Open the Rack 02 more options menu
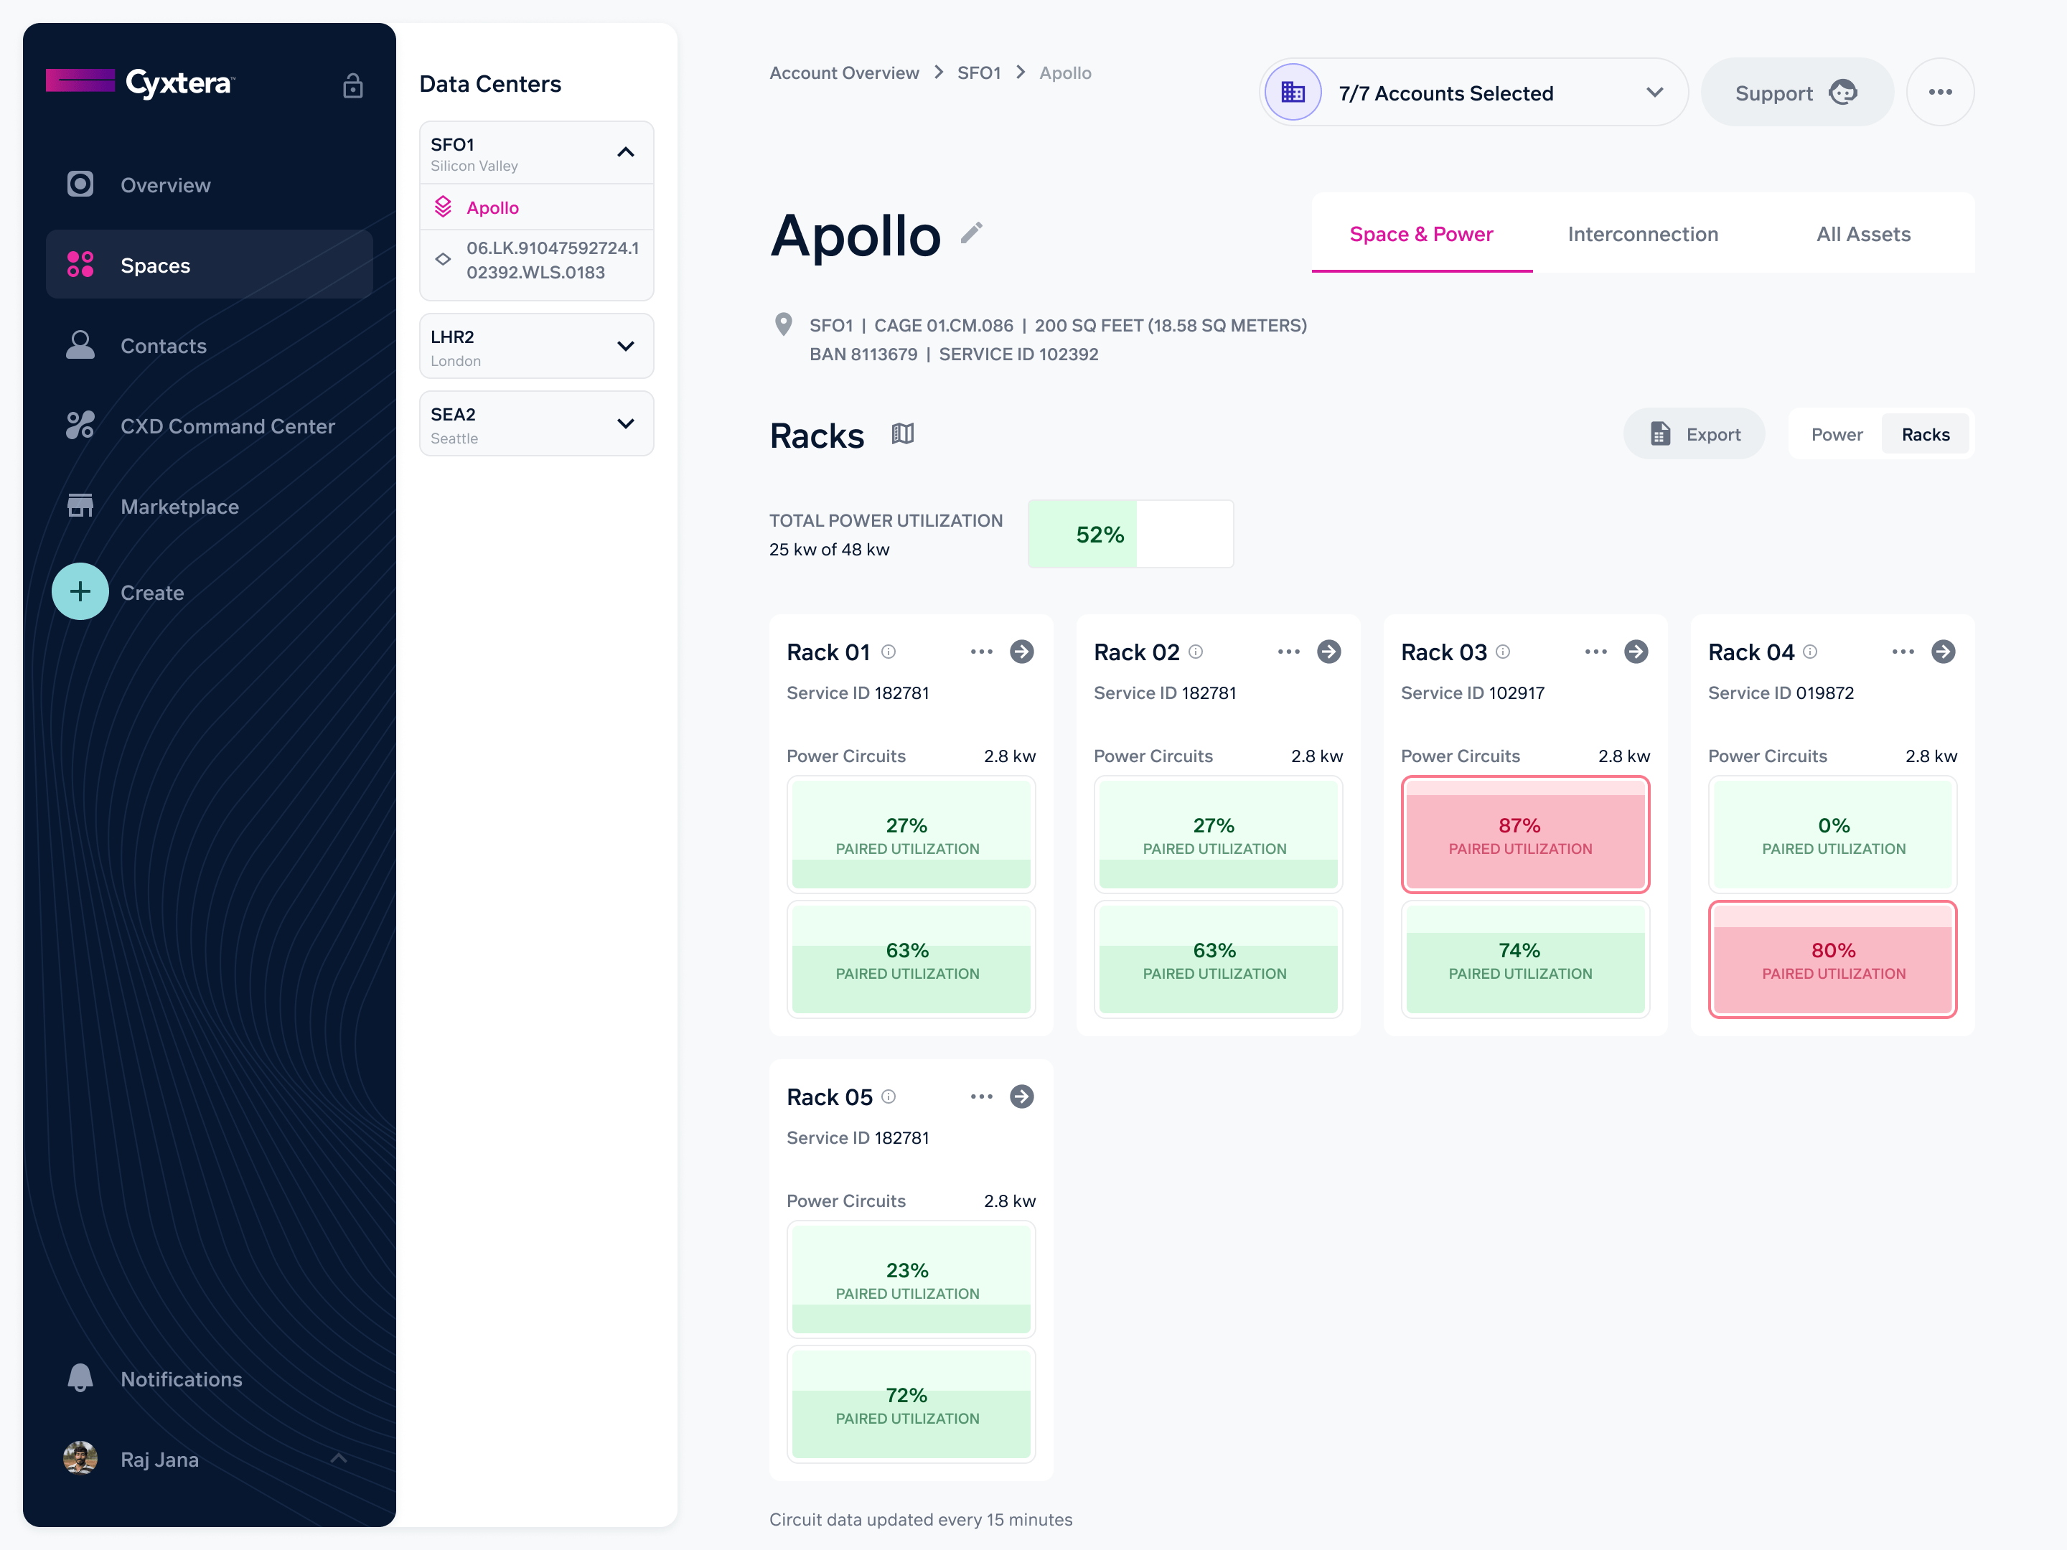The width and height of the screenshot is (2067, 1550). point(1288,652)
